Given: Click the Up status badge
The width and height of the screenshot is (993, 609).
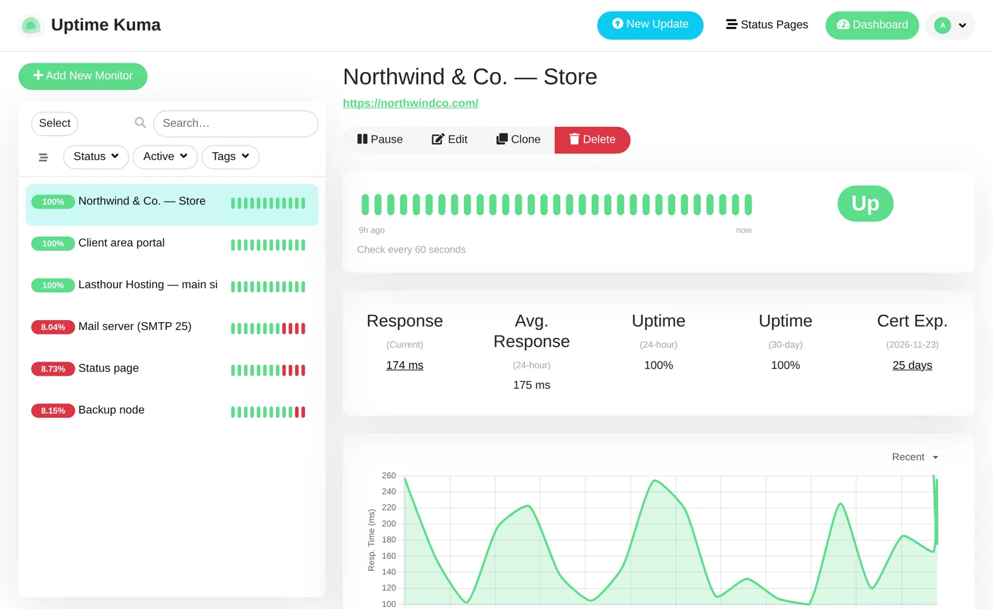Looking at the screenshot, I should click(865, 204).
